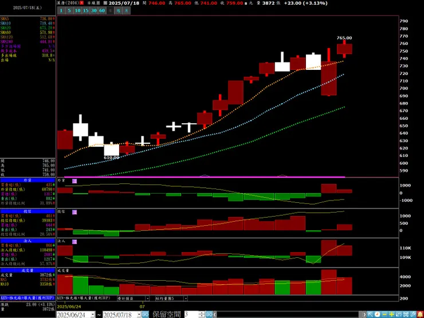The image size is (424, 318).
Task: Click the +23.00 (+3.13%) change in header
Action: click(x=306, y=3)
